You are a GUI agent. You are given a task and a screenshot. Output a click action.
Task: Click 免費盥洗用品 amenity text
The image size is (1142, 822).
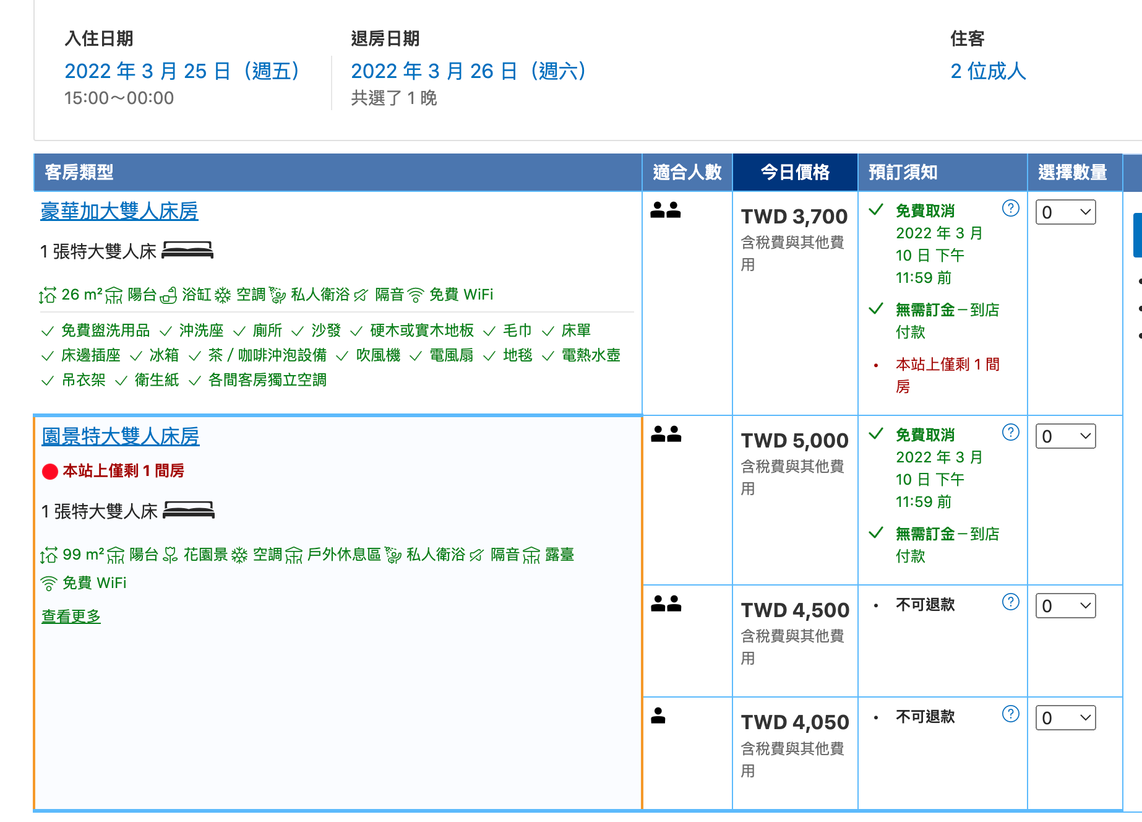106,331
